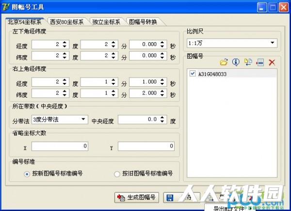Click the red X delete icon above list
The image size is (291, 211).
(x=272, y=63)
